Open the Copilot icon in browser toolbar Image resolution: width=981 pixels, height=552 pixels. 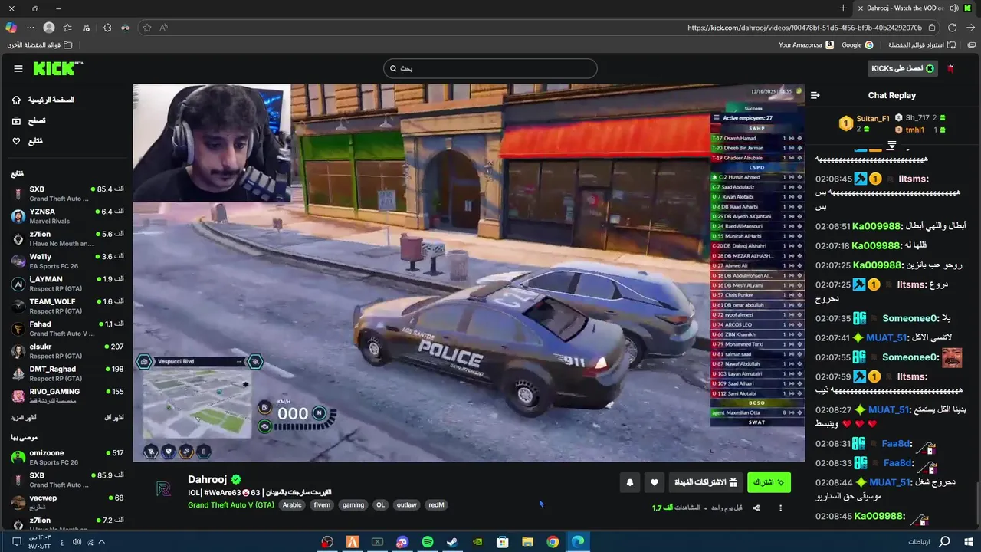pos(11,28)
